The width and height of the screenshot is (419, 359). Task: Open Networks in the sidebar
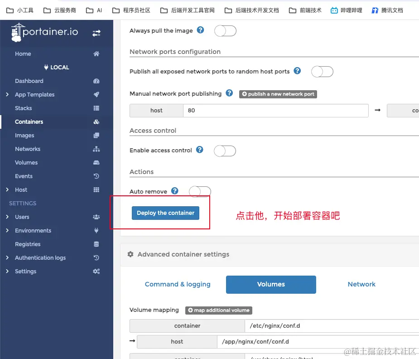click(x=28, y=149)
